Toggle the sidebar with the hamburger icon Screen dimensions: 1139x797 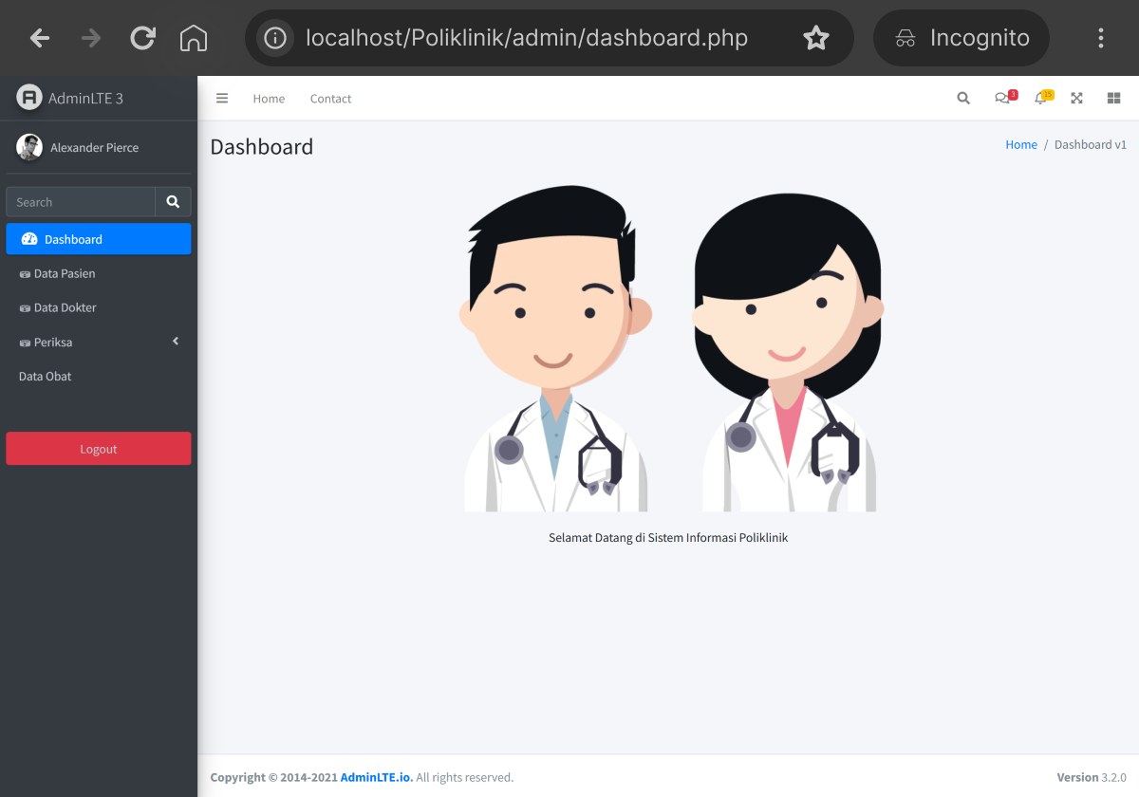221,98
